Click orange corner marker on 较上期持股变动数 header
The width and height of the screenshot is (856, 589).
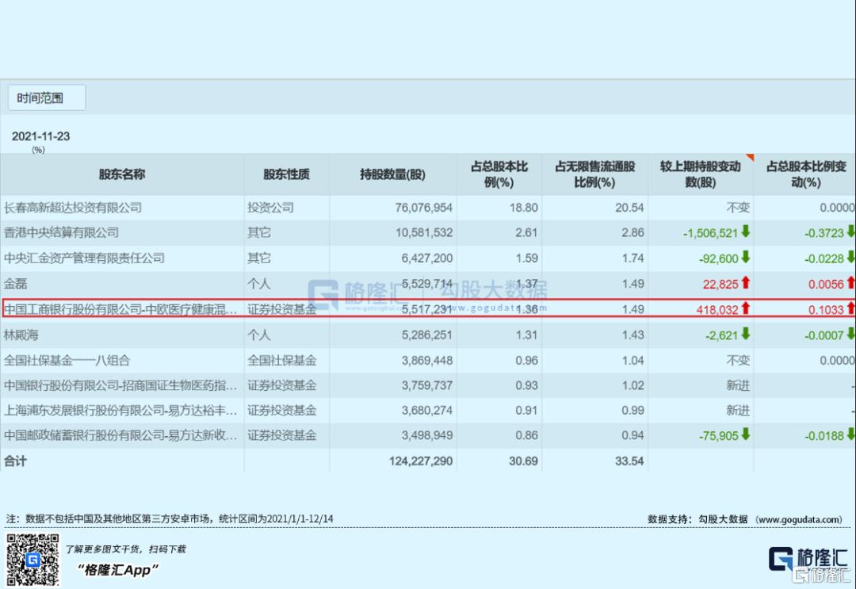(749, 157)
